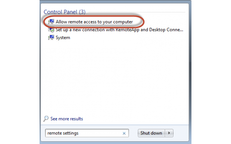The image size is (231, 144).
Task: Click the word 'Allow' in the circled result
Action: [62, 22]
